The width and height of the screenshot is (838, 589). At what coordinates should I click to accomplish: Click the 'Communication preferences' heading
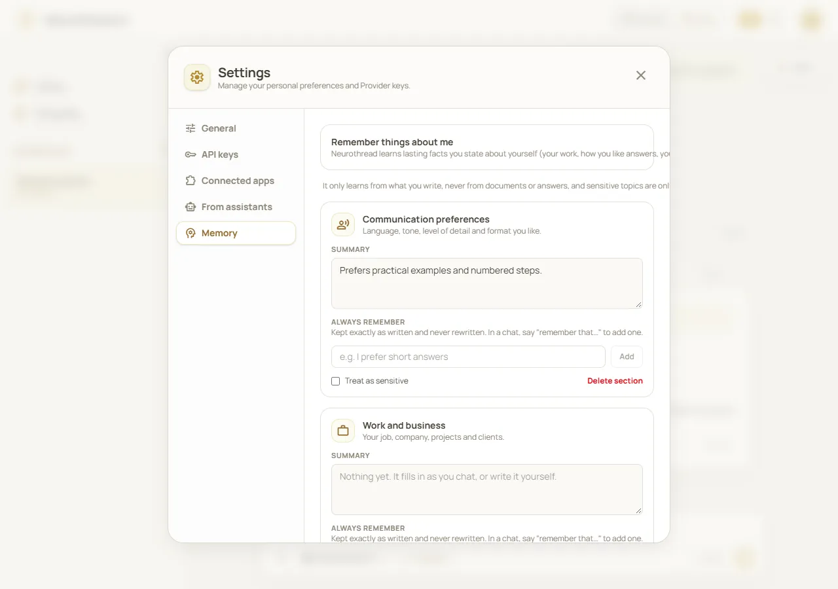click(x=426, y=219)
